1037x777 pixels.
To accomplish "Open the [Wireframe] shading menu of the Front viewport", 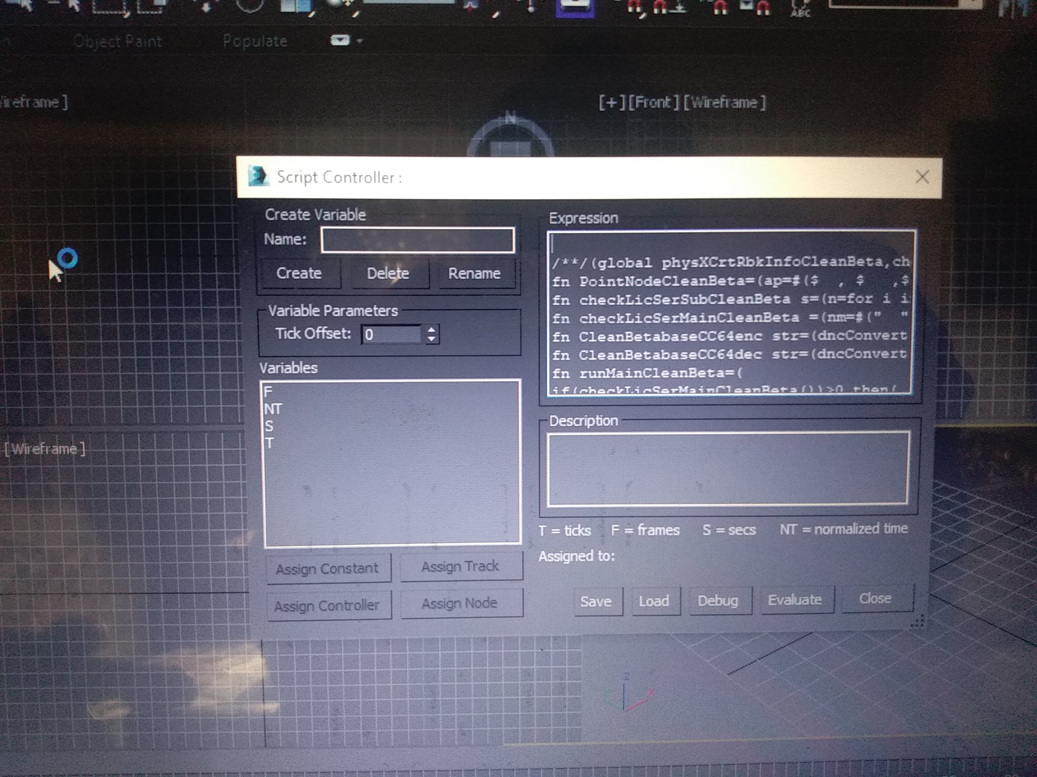I will pyautogui.click(x=724, y=102).
